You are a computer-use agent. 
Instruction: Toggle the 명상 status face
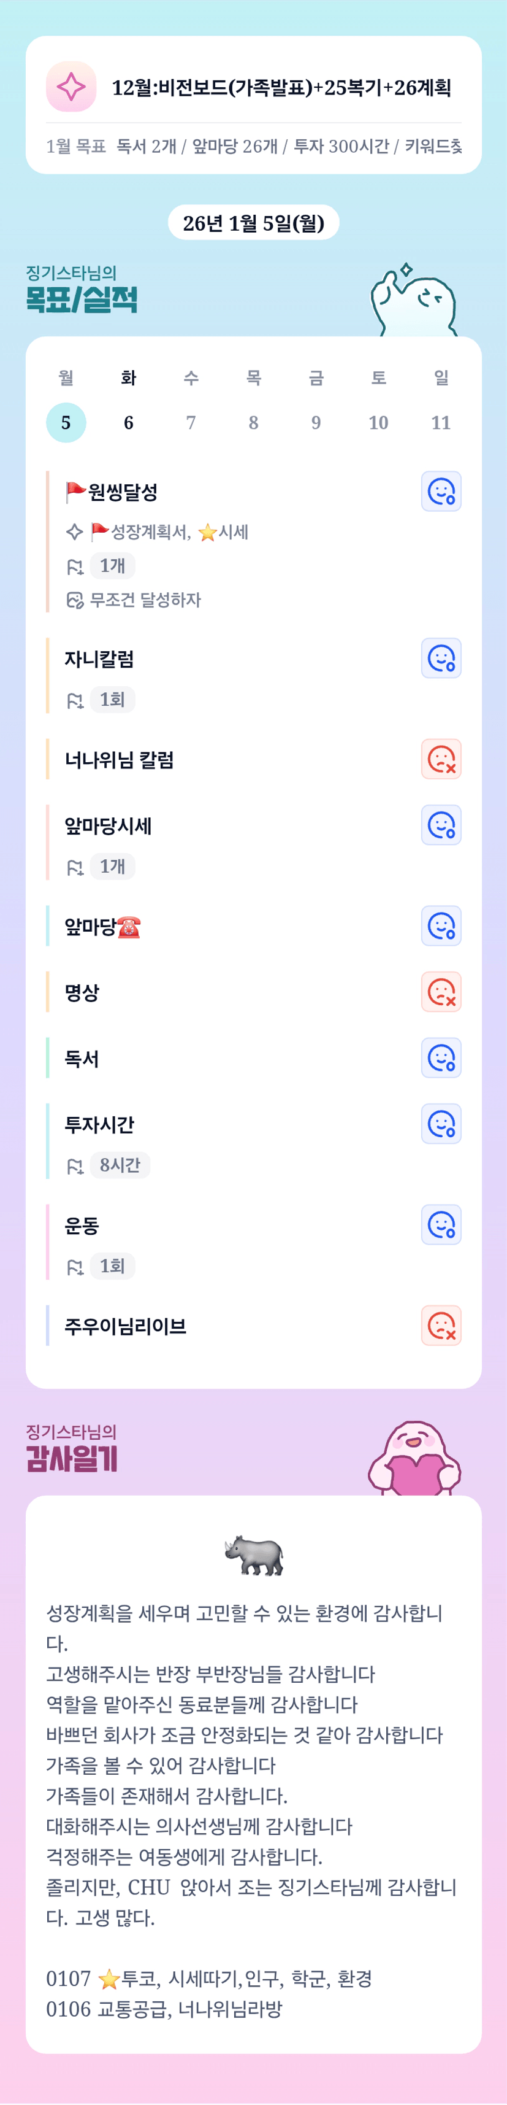click(441, 992)
